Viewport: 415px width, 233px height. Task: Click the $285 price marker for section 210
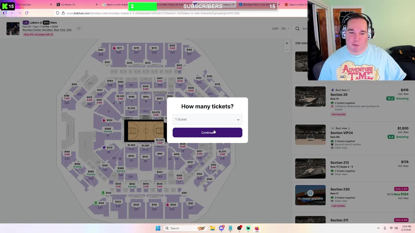pos(172,47)
